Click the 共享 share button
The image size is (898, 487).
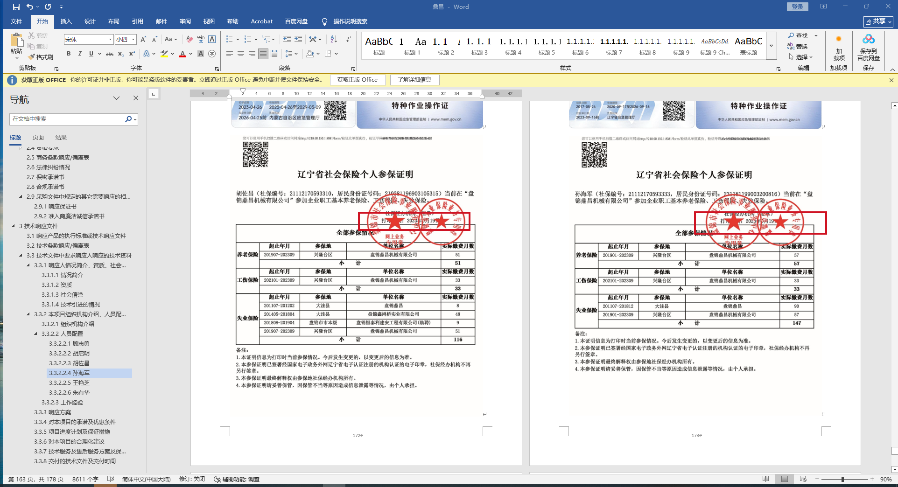coord(878,21)
